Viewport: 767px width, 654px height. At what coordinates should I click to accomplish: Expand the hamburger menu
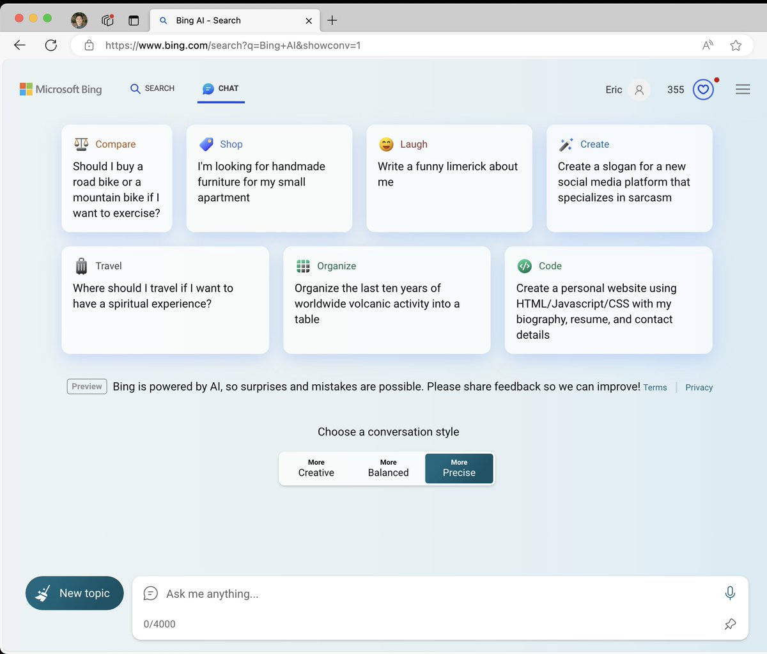point(743,89)
